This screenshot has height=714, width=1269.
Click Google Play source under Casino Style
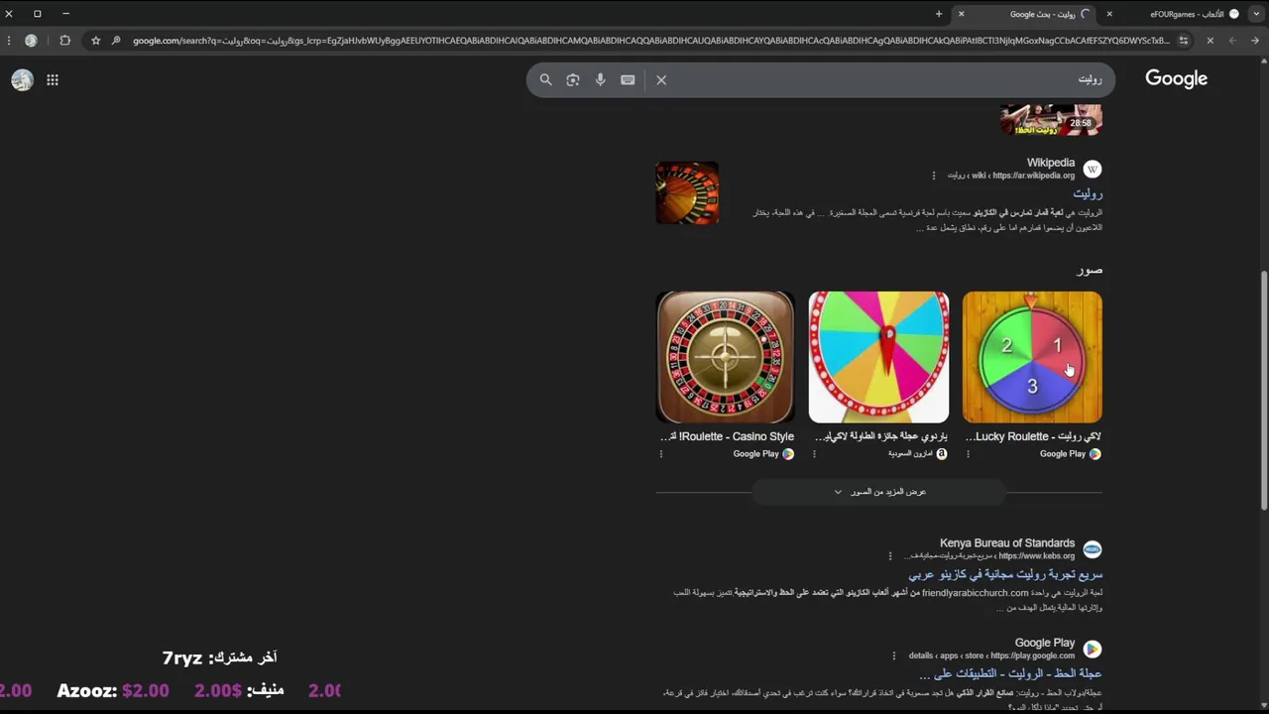(x=763, y=454)
